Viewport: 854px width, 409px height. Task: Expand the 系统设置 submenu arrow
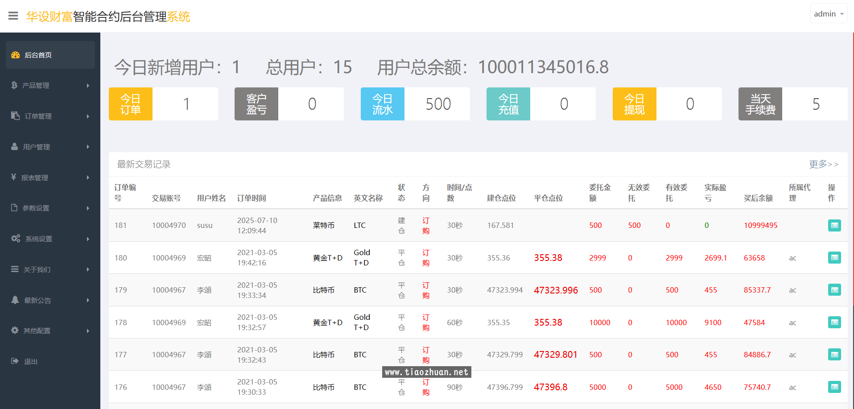[88, 239]
